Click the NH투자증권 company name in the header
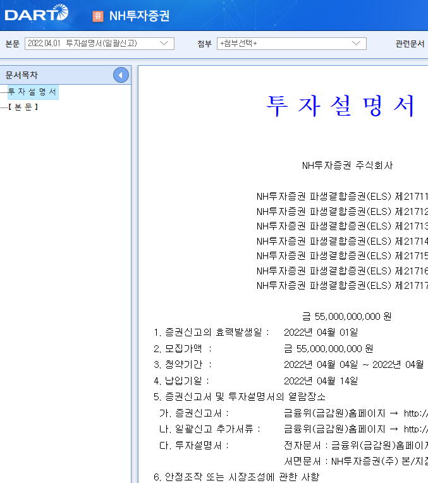428x483 pixels. coord(139,16)
